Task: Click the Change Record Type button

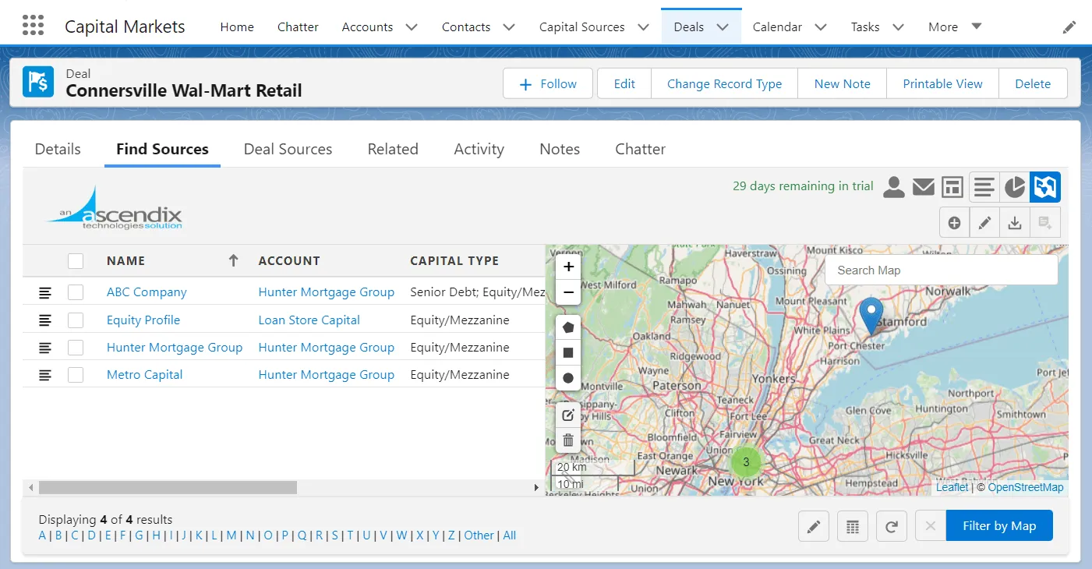Action: click(724, 83)
